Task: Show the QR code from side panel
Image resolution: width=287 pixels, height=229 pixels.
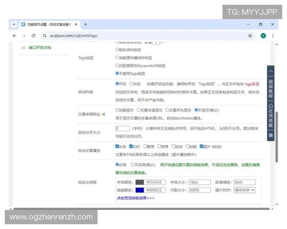Action: pos(271,135)
